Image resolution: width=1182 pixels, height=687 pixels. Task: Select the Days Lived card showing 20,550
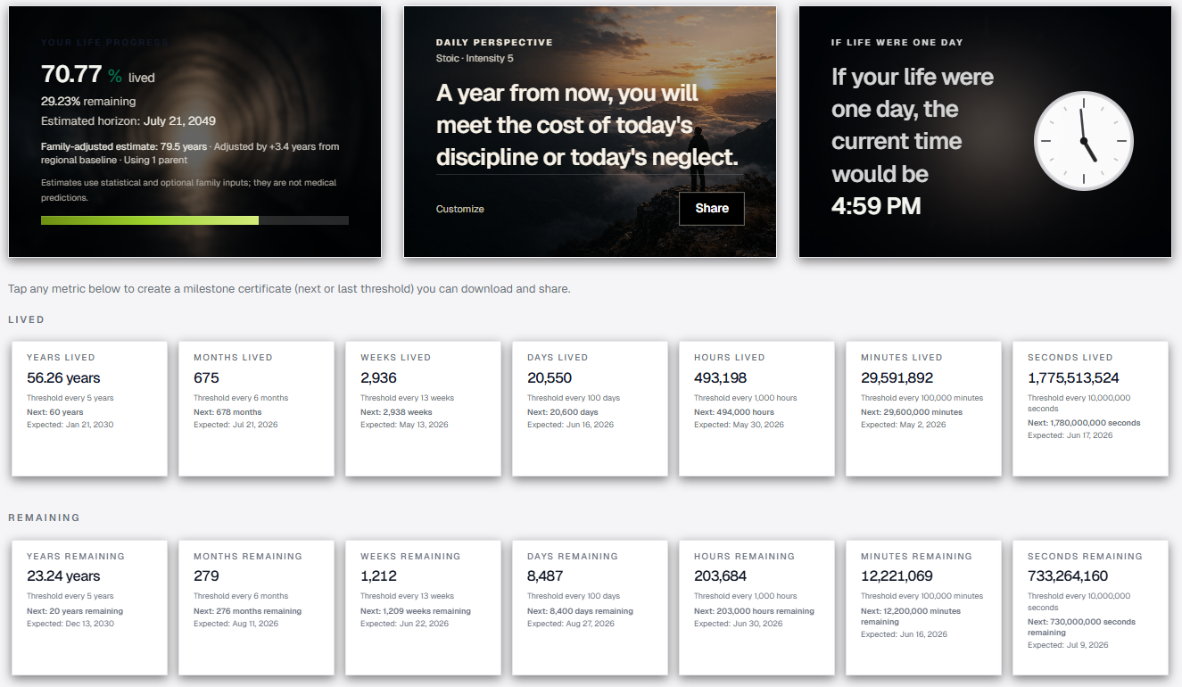pos(590,409)
